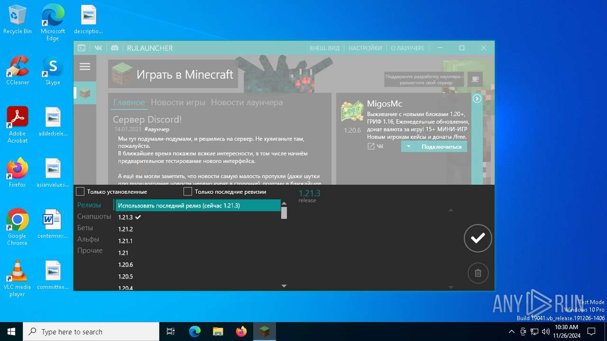Click the 'Играть в Minecraft' button
Viewport: 607px width, 341px height.
pyautogui.click(x=173, y=74)
